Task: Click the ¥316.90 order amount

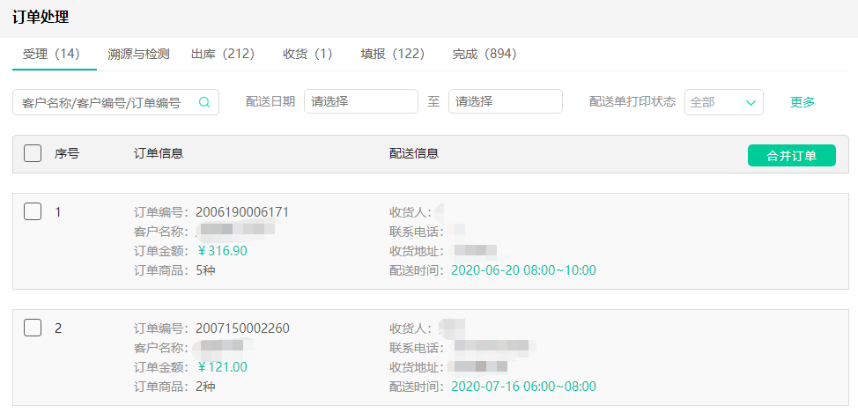Action: pos(222,251)
